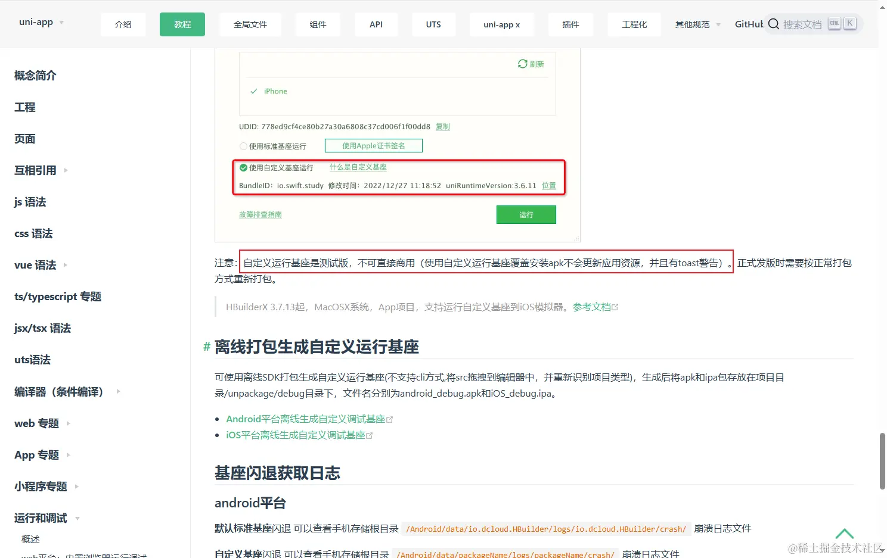The width and height of the screenshot is (887, 558).
Task: Open 页面 in the sidebar
Action: click(x=25, y=139)
